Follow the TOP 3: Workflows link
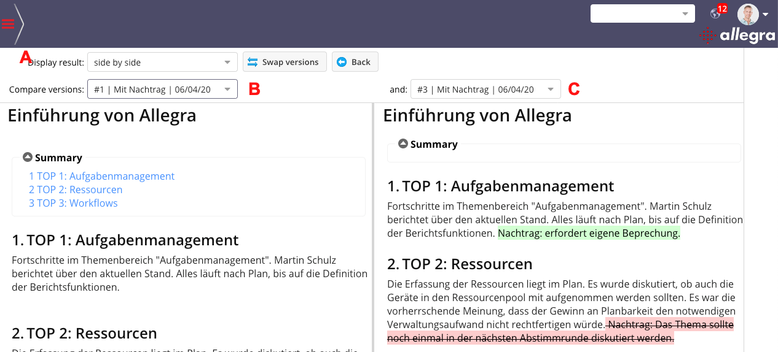 tap(73, 203)
